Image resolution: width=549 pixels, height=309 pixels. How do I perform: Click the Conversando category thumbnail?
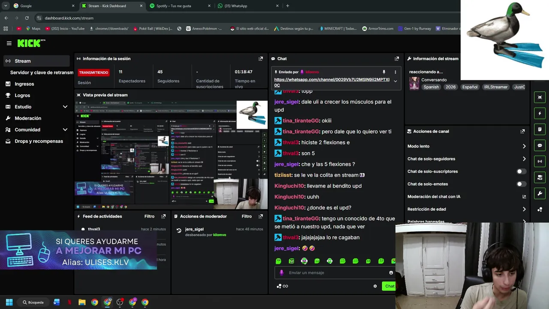(x=414, y=83)
